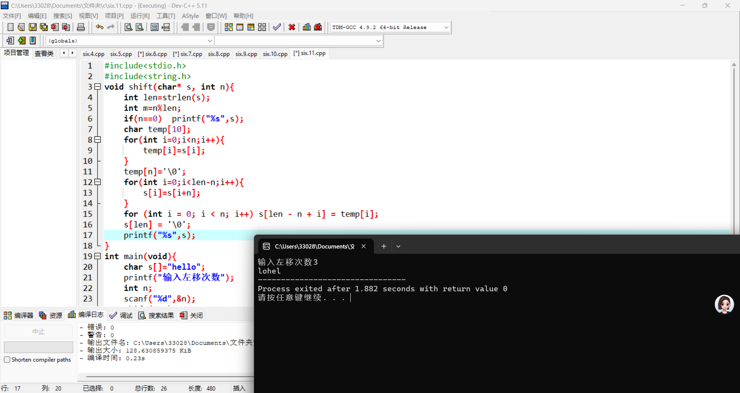Switch to the six.4.cpp tab

(x=93, y=54)
